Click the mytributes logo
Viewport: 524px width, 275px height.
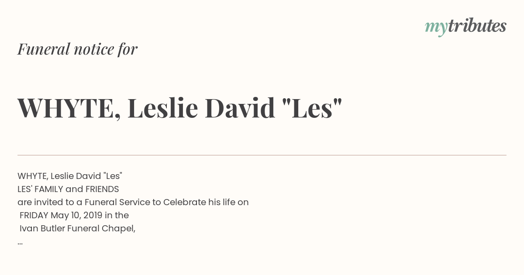pyautogui.click(x=465, y=27)
